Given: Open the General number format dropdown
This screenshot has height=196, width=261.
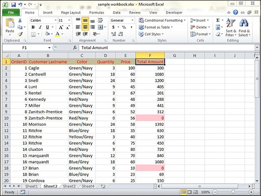Looking at the screenshot, I should pos(132,20).
